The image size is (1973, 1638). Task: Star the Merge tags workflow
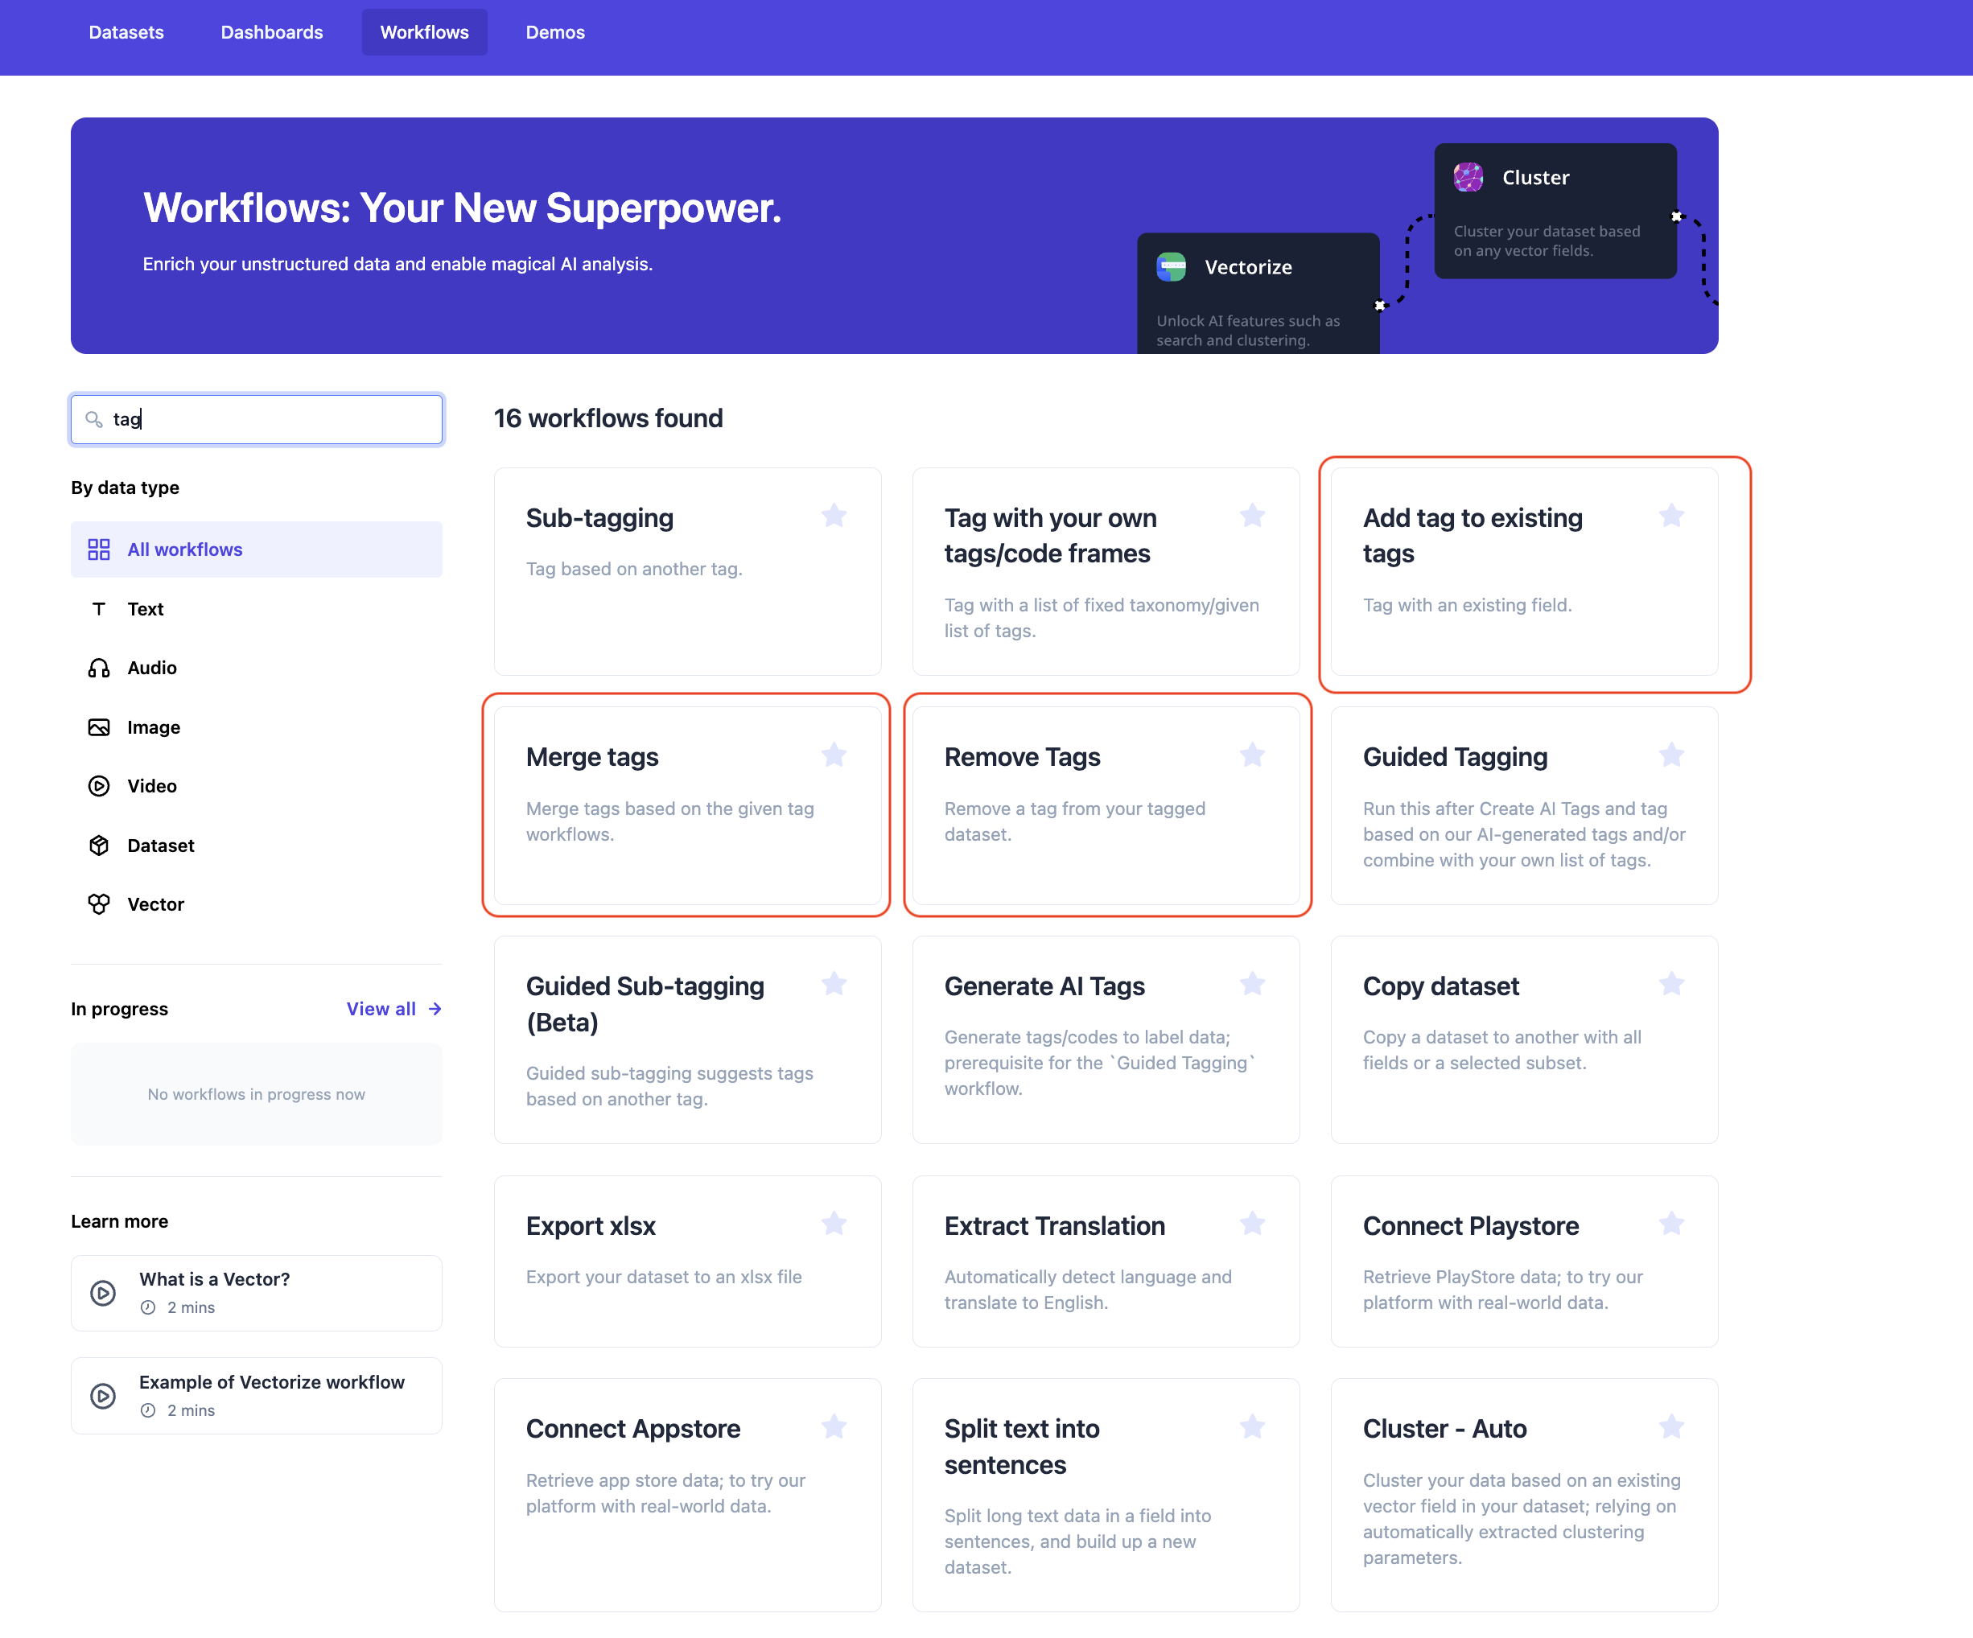(x=834, y=754)
